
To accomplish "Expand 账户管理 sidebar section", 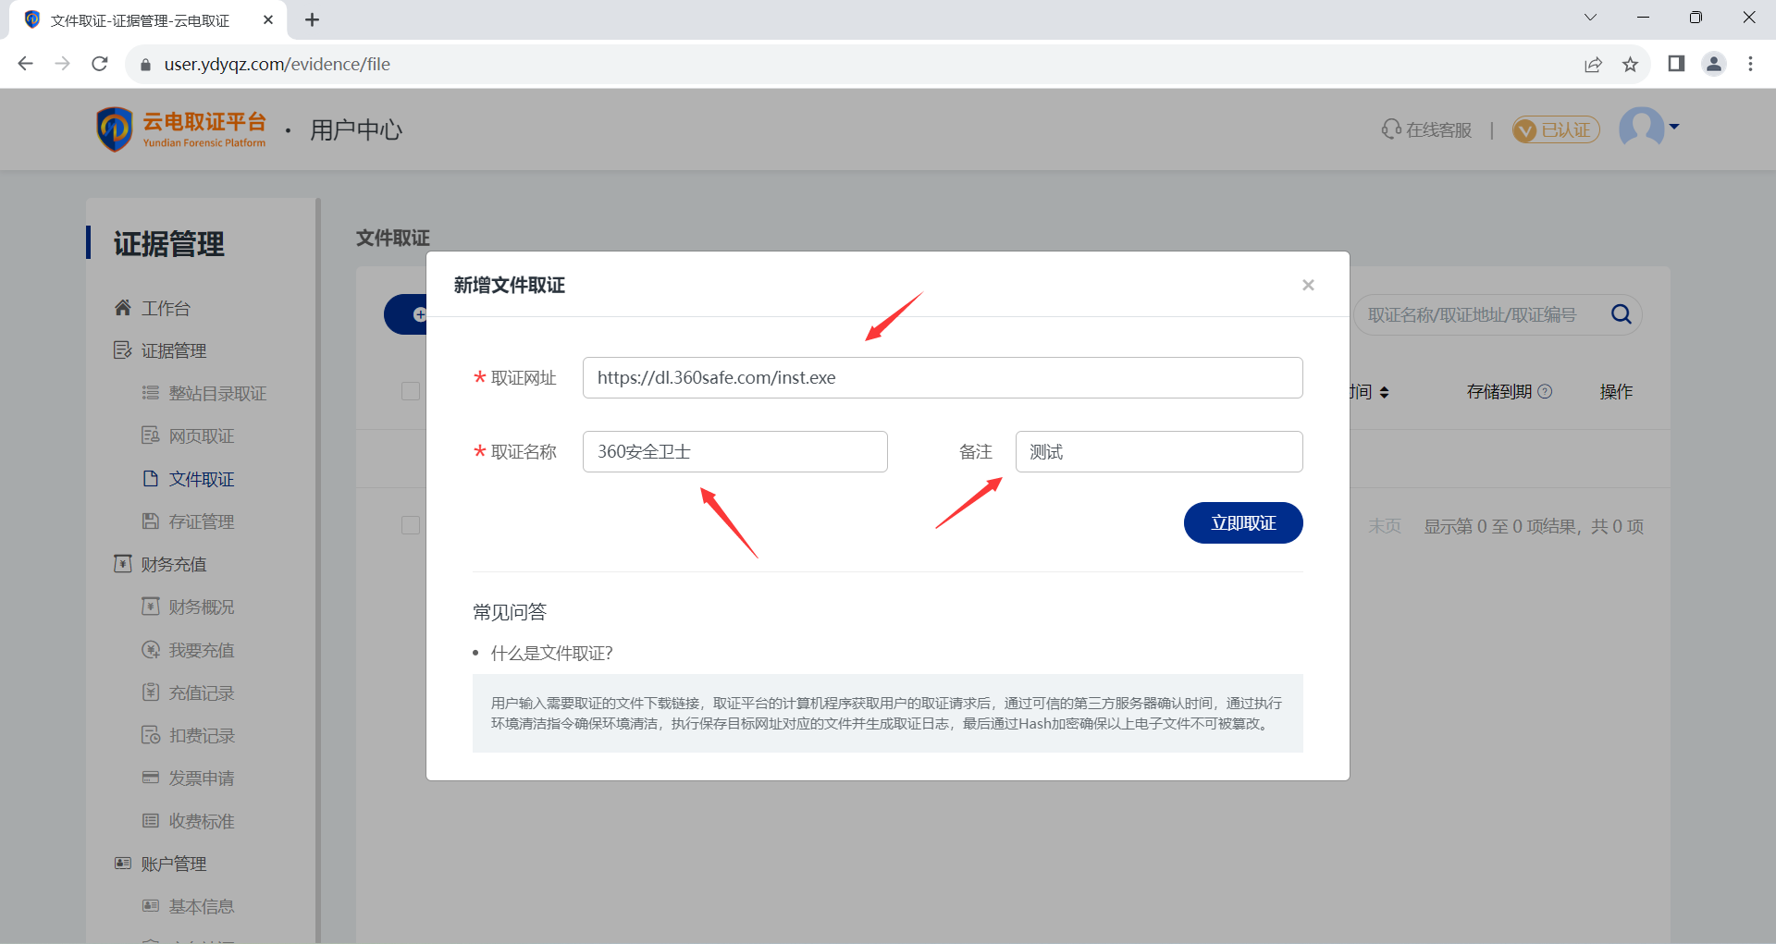I will click(x=174, y=864).
